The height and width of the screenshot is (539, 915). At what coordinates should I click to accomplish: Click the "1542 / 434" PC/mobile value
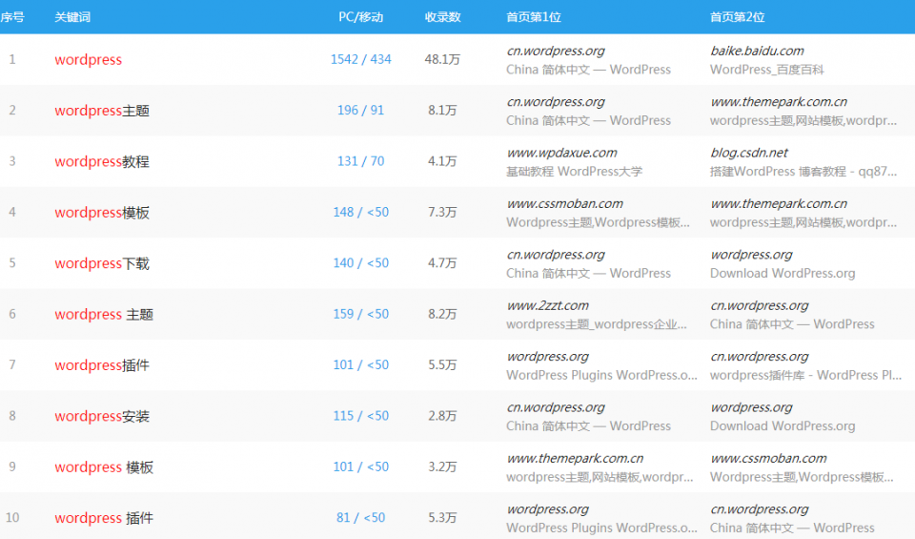[360, 59]
